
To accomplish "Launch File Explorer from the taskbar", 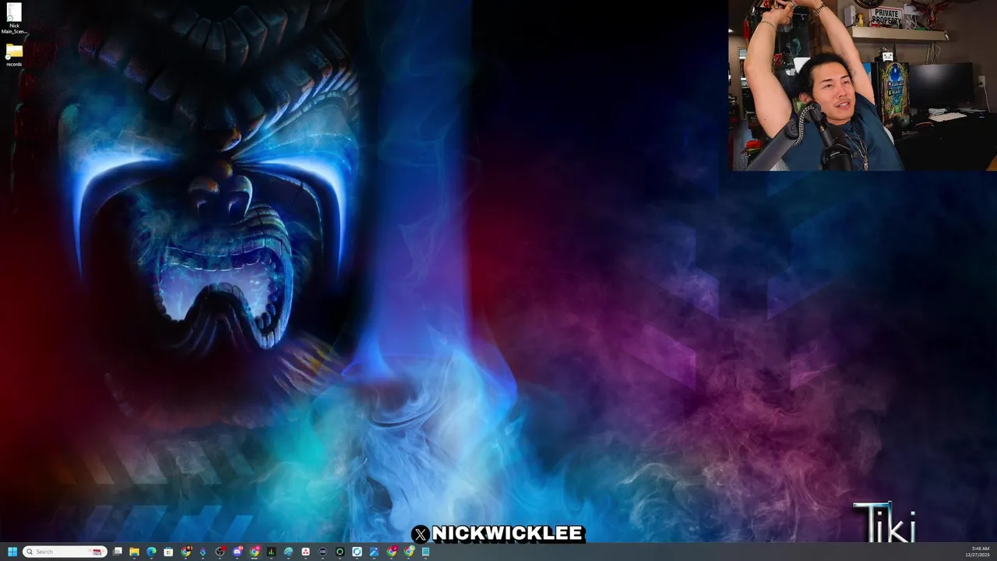I will pos(134,552).
